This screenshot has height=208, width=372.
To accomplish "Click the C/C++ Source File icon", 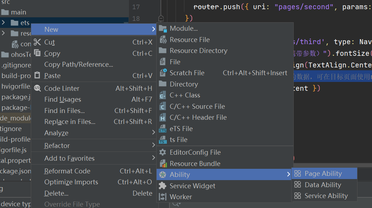I will [163, 106].
